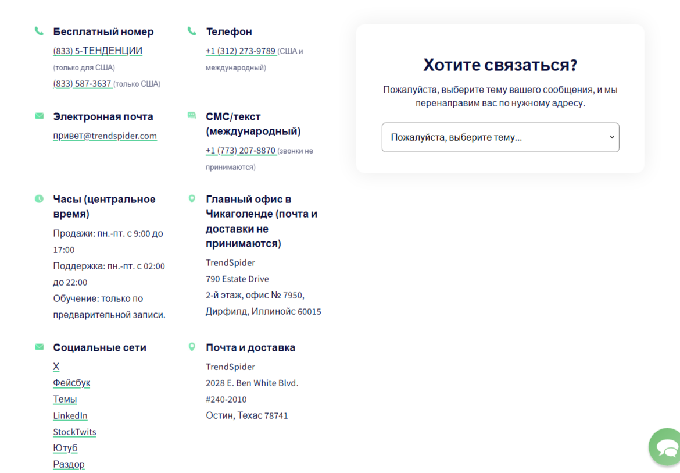Click the Электронная почта heading
Viewport: 680px width, 473px height.
pos(103,117)
